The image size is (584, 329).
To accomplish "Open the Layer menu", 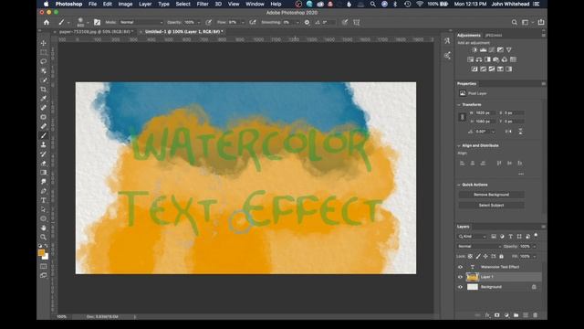I will [x=145, y=4].
